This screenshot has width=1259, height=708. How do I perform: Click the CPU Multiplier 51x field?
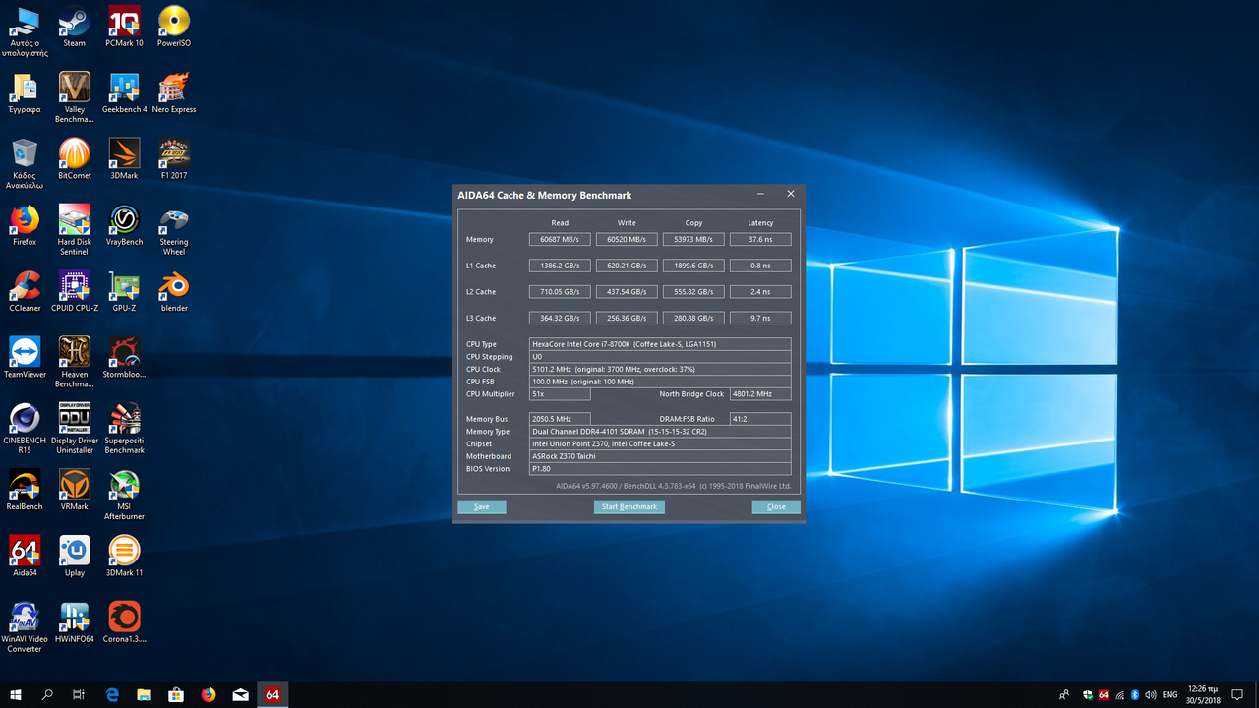coord(560,394)
